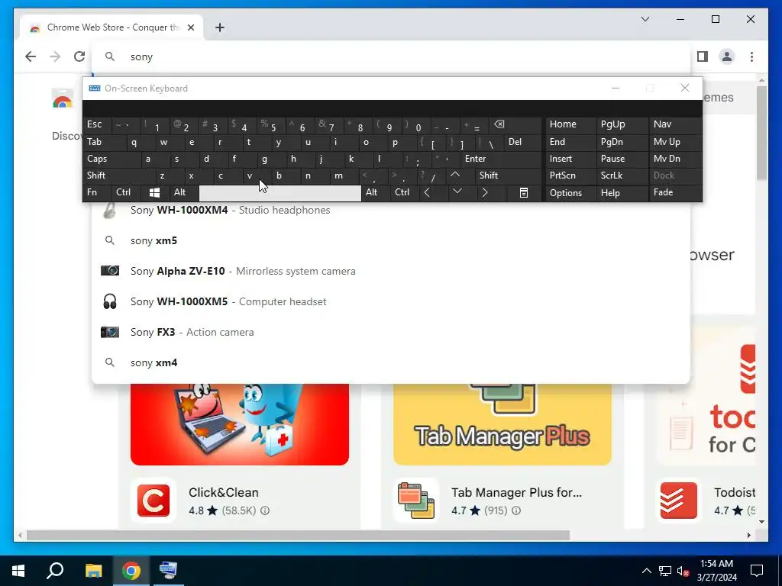Show hidden system tray icons chevron
Screen dimensions: 782x586
646,571
